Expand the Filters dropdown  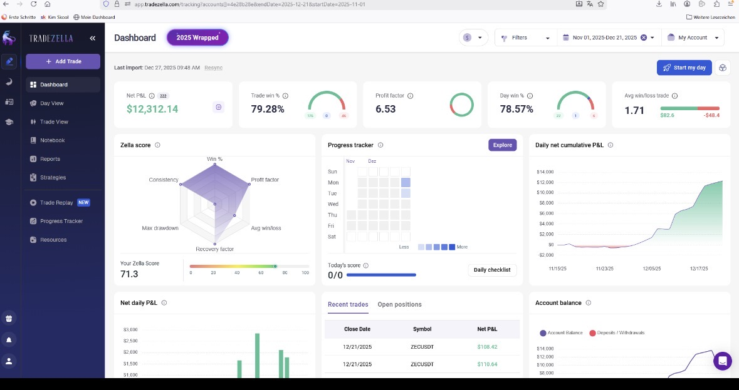coord(525,38)
